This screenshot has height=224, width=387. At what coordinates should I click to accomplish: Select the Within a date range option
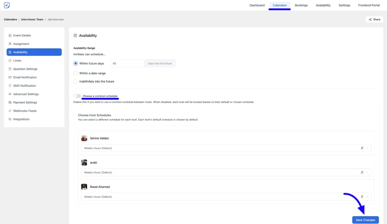(76, 73)
